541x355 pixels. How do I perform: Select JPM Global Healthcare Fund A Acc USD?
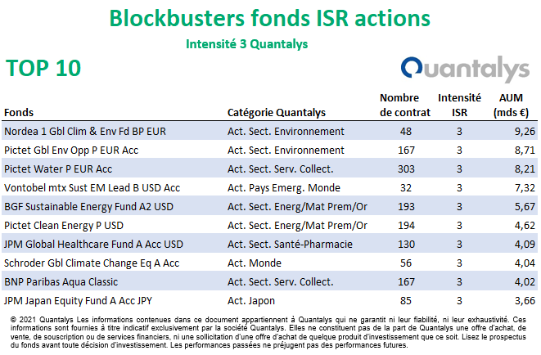93,244
